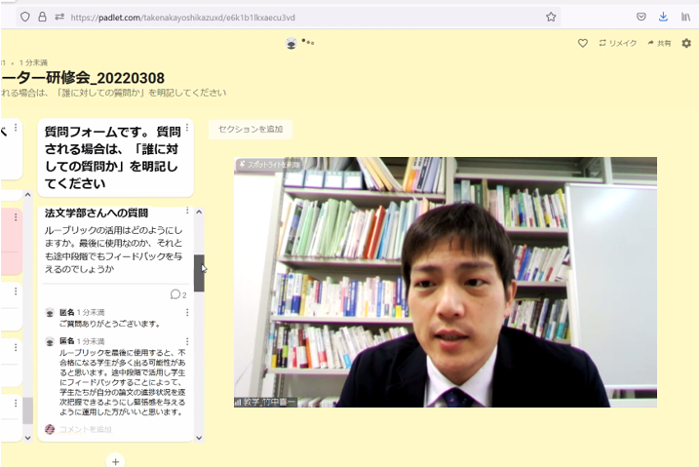699x467 pixels.
Task: Click the 共有 share button
Action: (x=659, y=43)
